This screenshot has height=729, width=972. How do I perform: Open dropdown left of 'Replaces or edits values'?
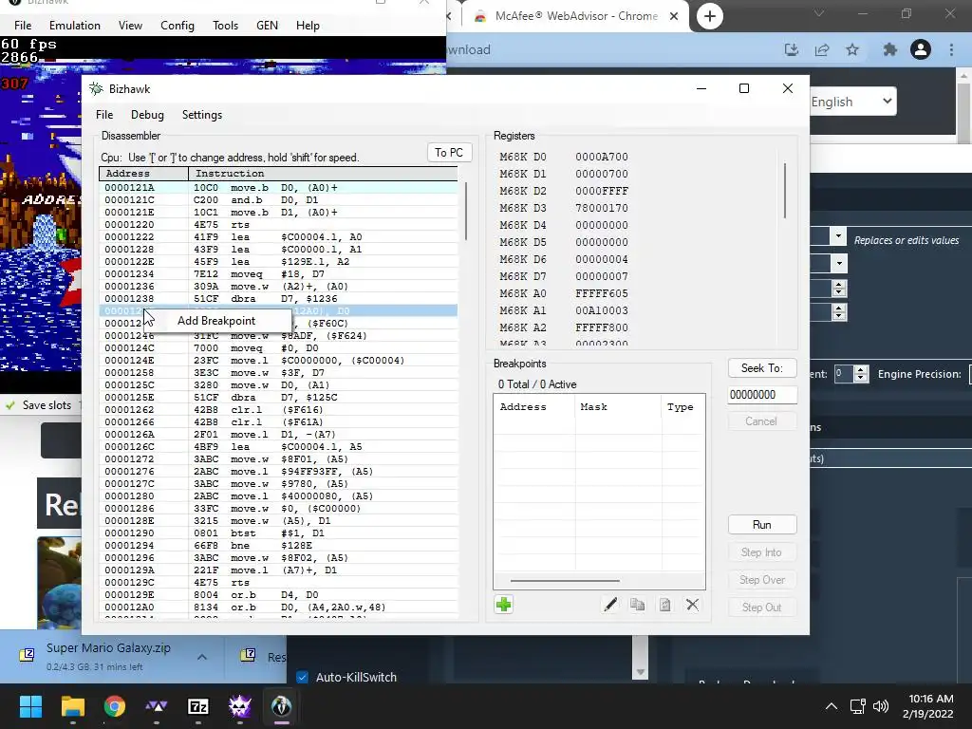click(838, 236)
